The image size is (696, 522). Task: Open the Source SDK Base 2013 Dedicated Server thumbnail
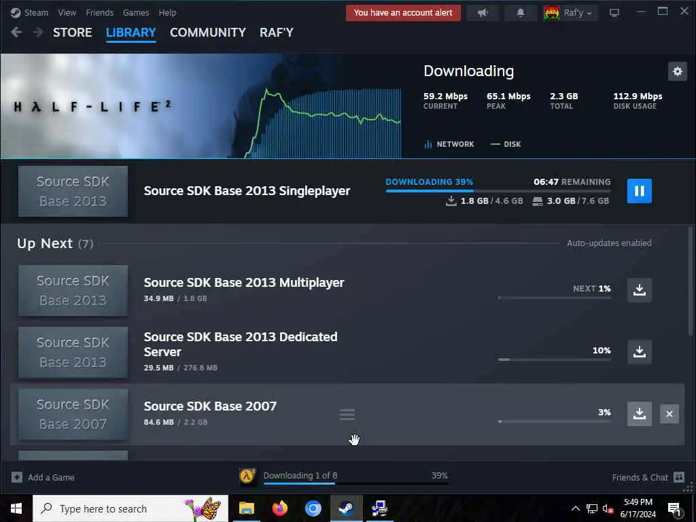[x=73, y=353]
